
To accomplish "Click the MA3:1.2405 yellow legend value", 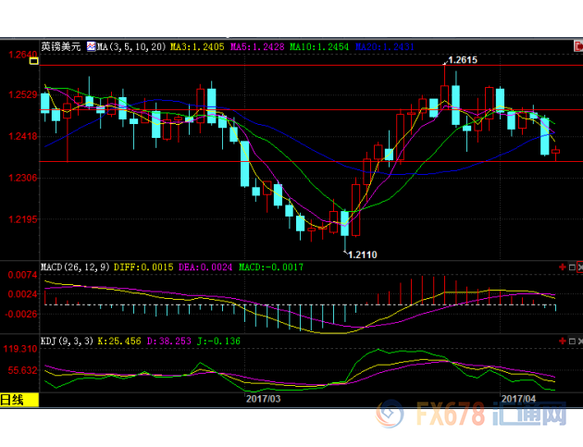I will pos(198,45).
